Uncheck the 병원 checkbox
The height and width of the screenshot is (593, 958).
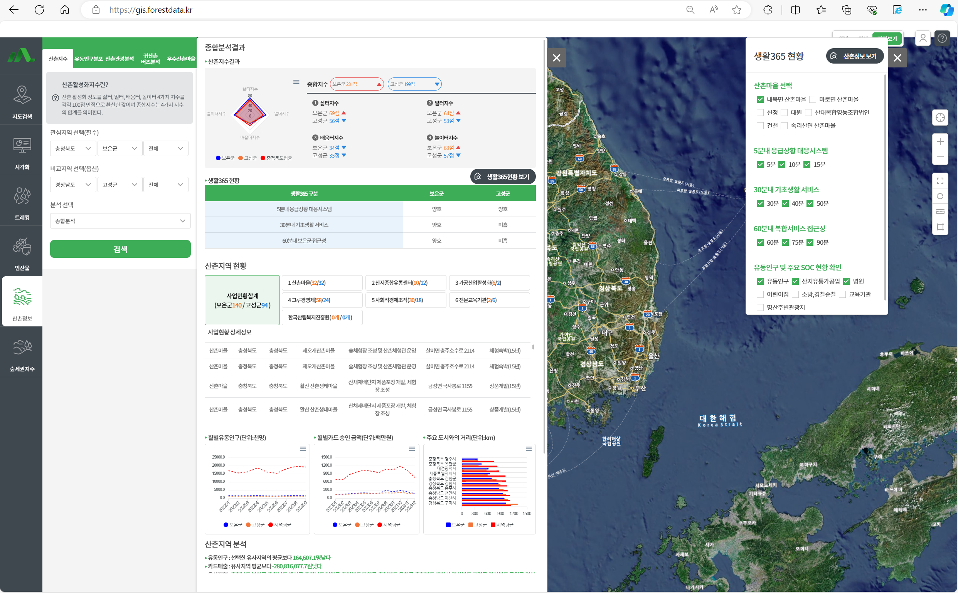(847, 281)
